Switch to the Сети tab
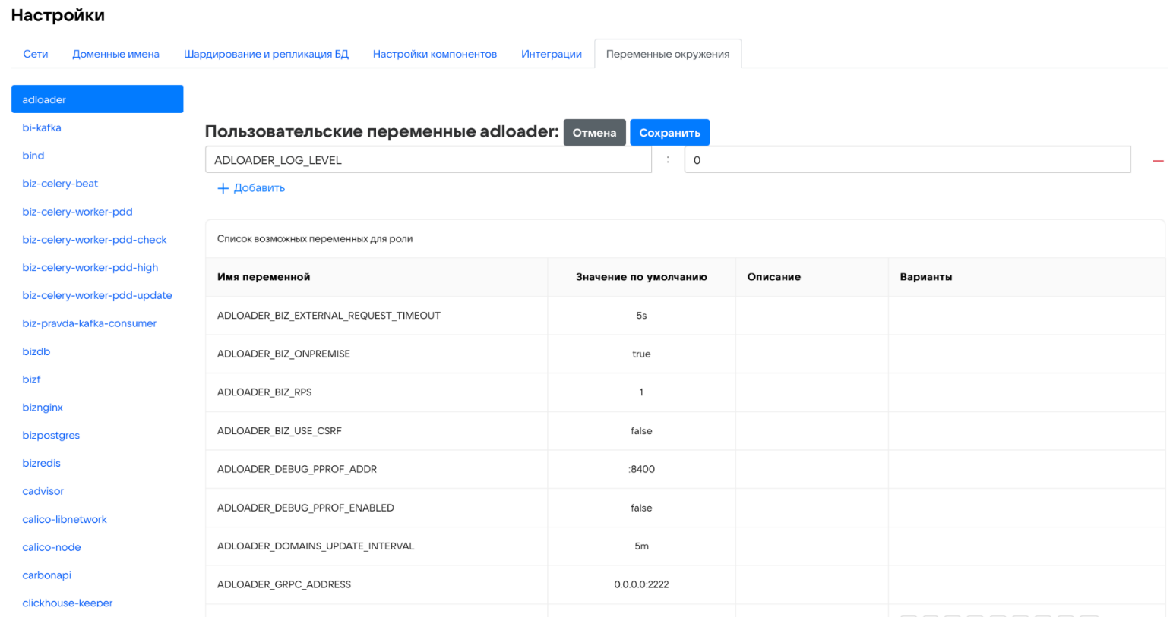 coord(36,54)
